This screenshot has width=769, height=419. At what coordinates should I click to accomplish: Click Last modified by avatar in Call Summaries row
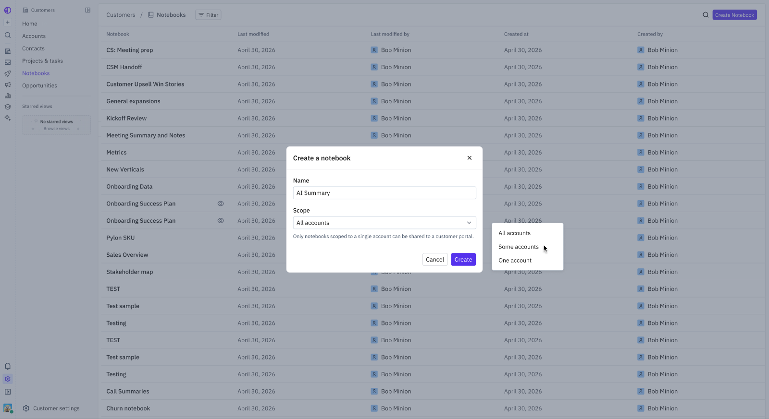[x=374, y=391]
